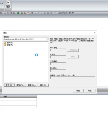Screen dimensions: 108x128
Task: Focus the MAC 地址 field
Action: tap(58, 50)
